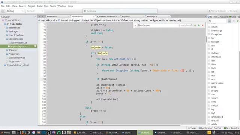Open the Import method breadcrumb dropdown
The width and height of the screenshot is (240, 135).
119,20
